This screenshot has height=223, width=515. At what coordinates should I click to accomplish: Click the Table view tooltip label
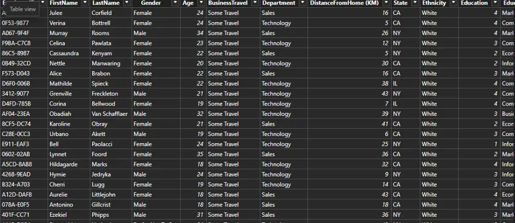click(23, 9)
